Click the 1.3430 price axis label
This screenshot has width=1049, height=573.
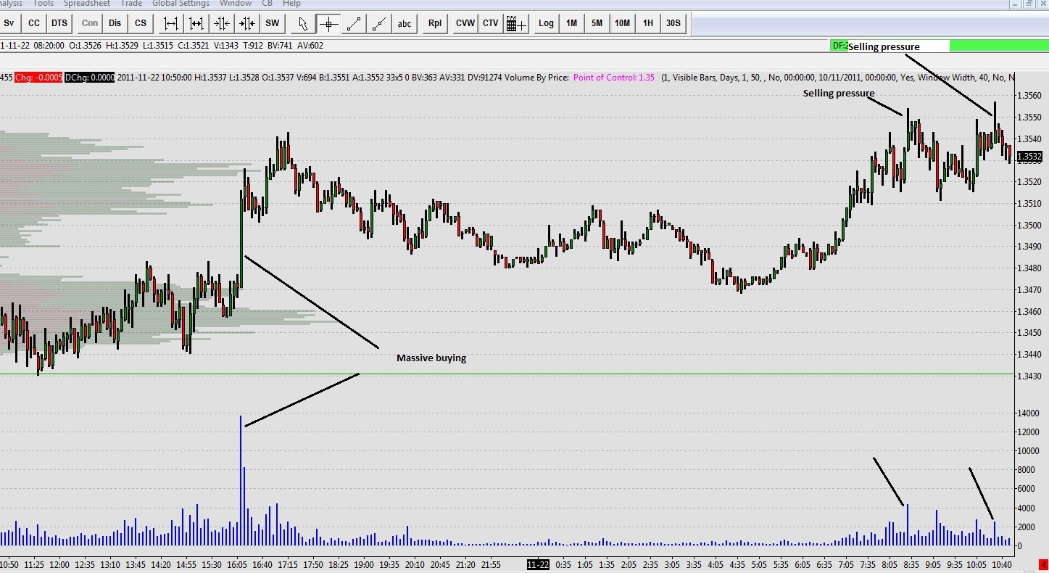pyautogui.click(x=1030, y=376)
